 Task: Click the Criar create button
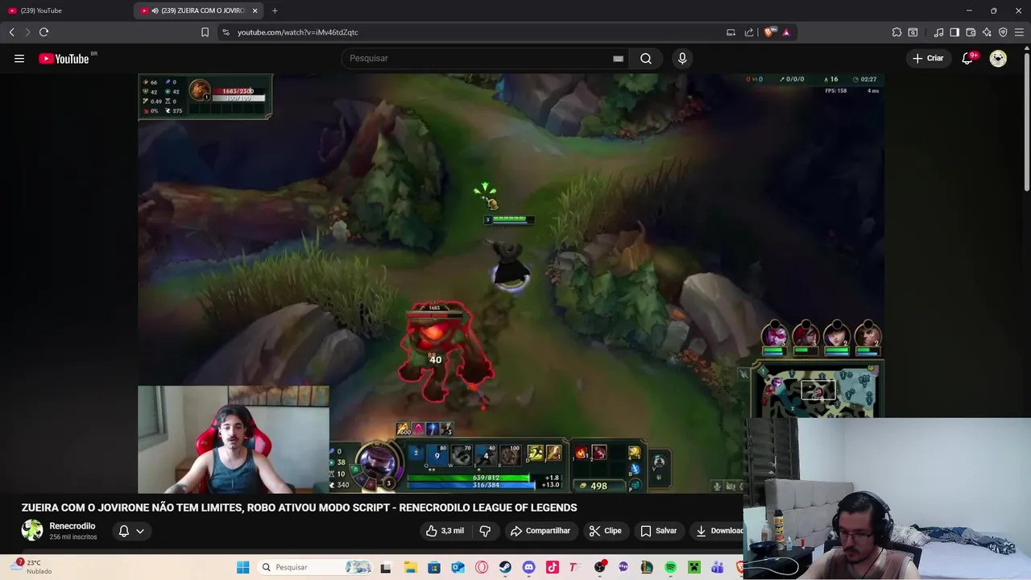pos(927,58)
